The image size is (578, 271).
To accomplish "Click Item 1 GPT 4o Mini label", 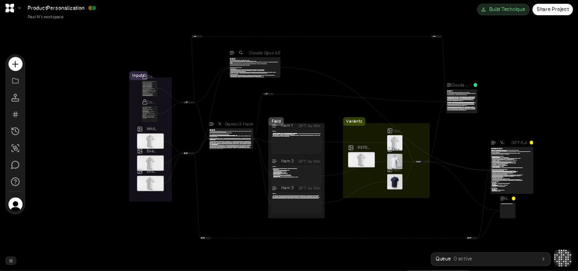I will [309, 126].
